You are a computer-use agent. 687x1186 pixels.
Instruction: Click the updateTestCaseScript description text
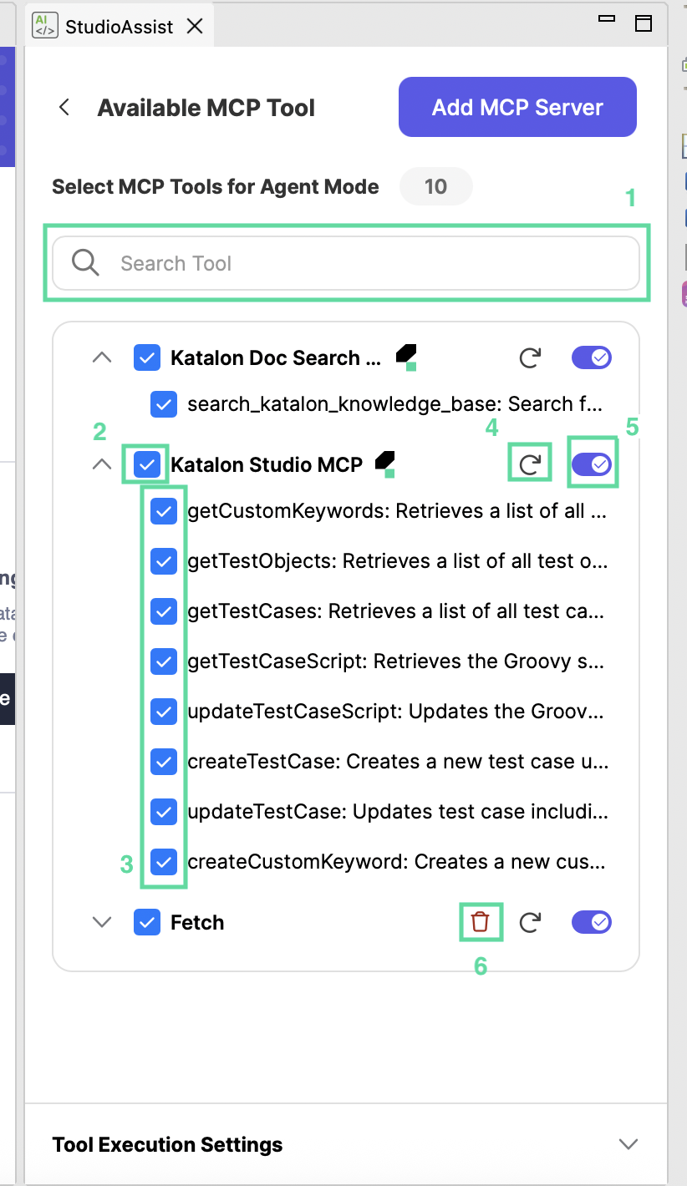(397, 712)
